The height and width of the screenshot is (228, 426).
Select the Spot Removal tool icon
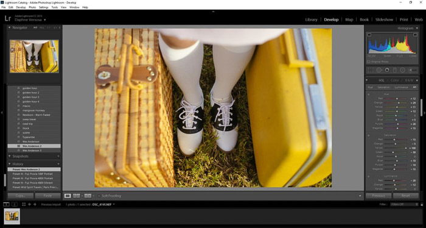point(379,70)
